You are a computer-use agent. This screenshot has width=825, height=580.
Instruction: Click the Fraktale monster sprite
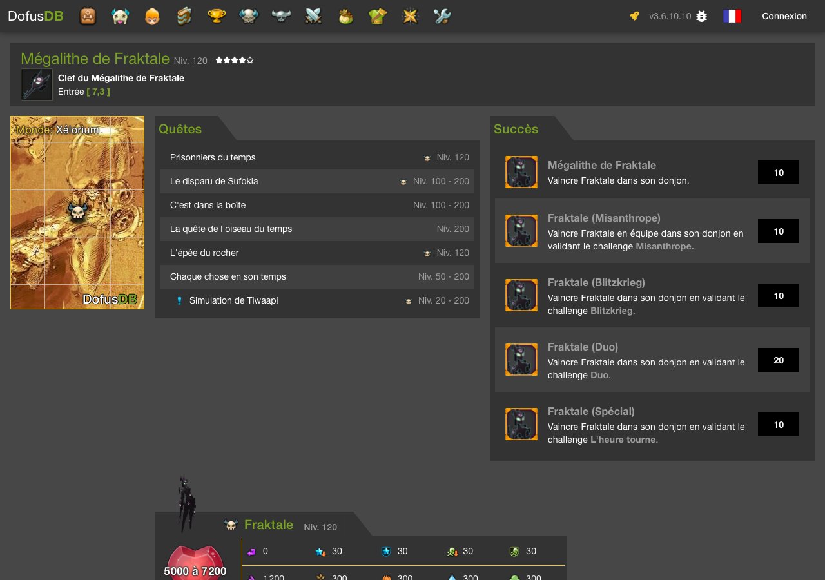(186, 504)
